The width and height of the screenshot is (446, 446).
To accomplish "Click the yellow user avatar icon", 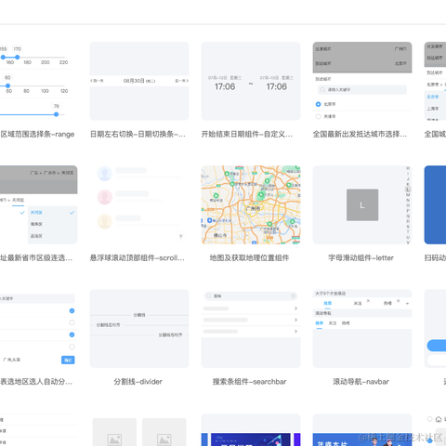I will coord(105,221).
